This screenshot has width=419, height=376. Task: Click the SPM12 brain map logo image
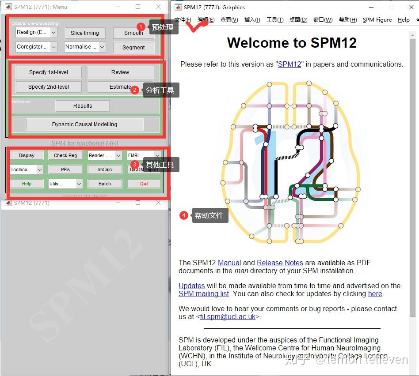290,162
